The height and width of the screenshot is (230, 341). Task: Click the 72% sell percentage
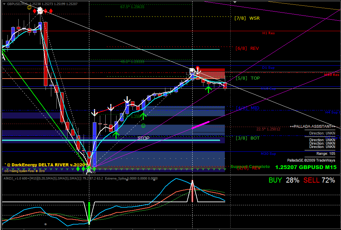[328, 180]
